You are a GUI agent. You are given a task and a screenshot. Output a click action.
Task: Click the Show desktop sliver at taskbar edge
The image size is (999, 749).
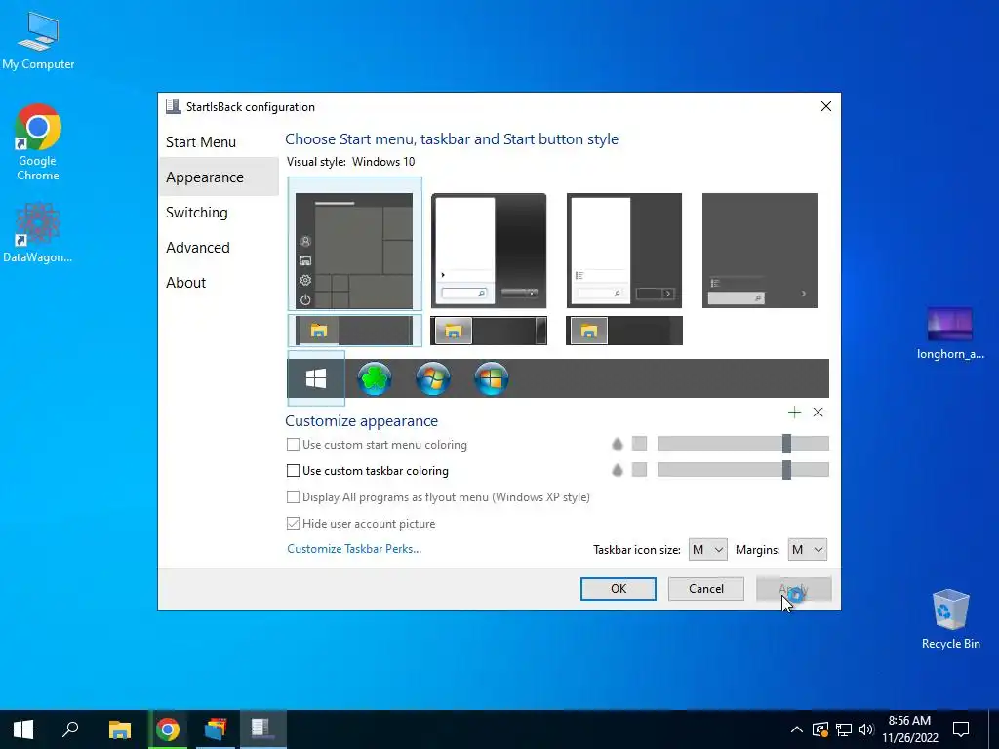(995, 729)
